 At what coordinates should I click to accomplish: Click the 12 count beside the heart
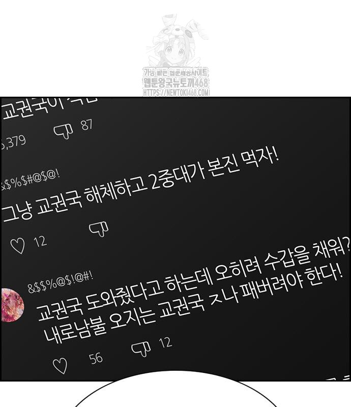coord(41,241)
